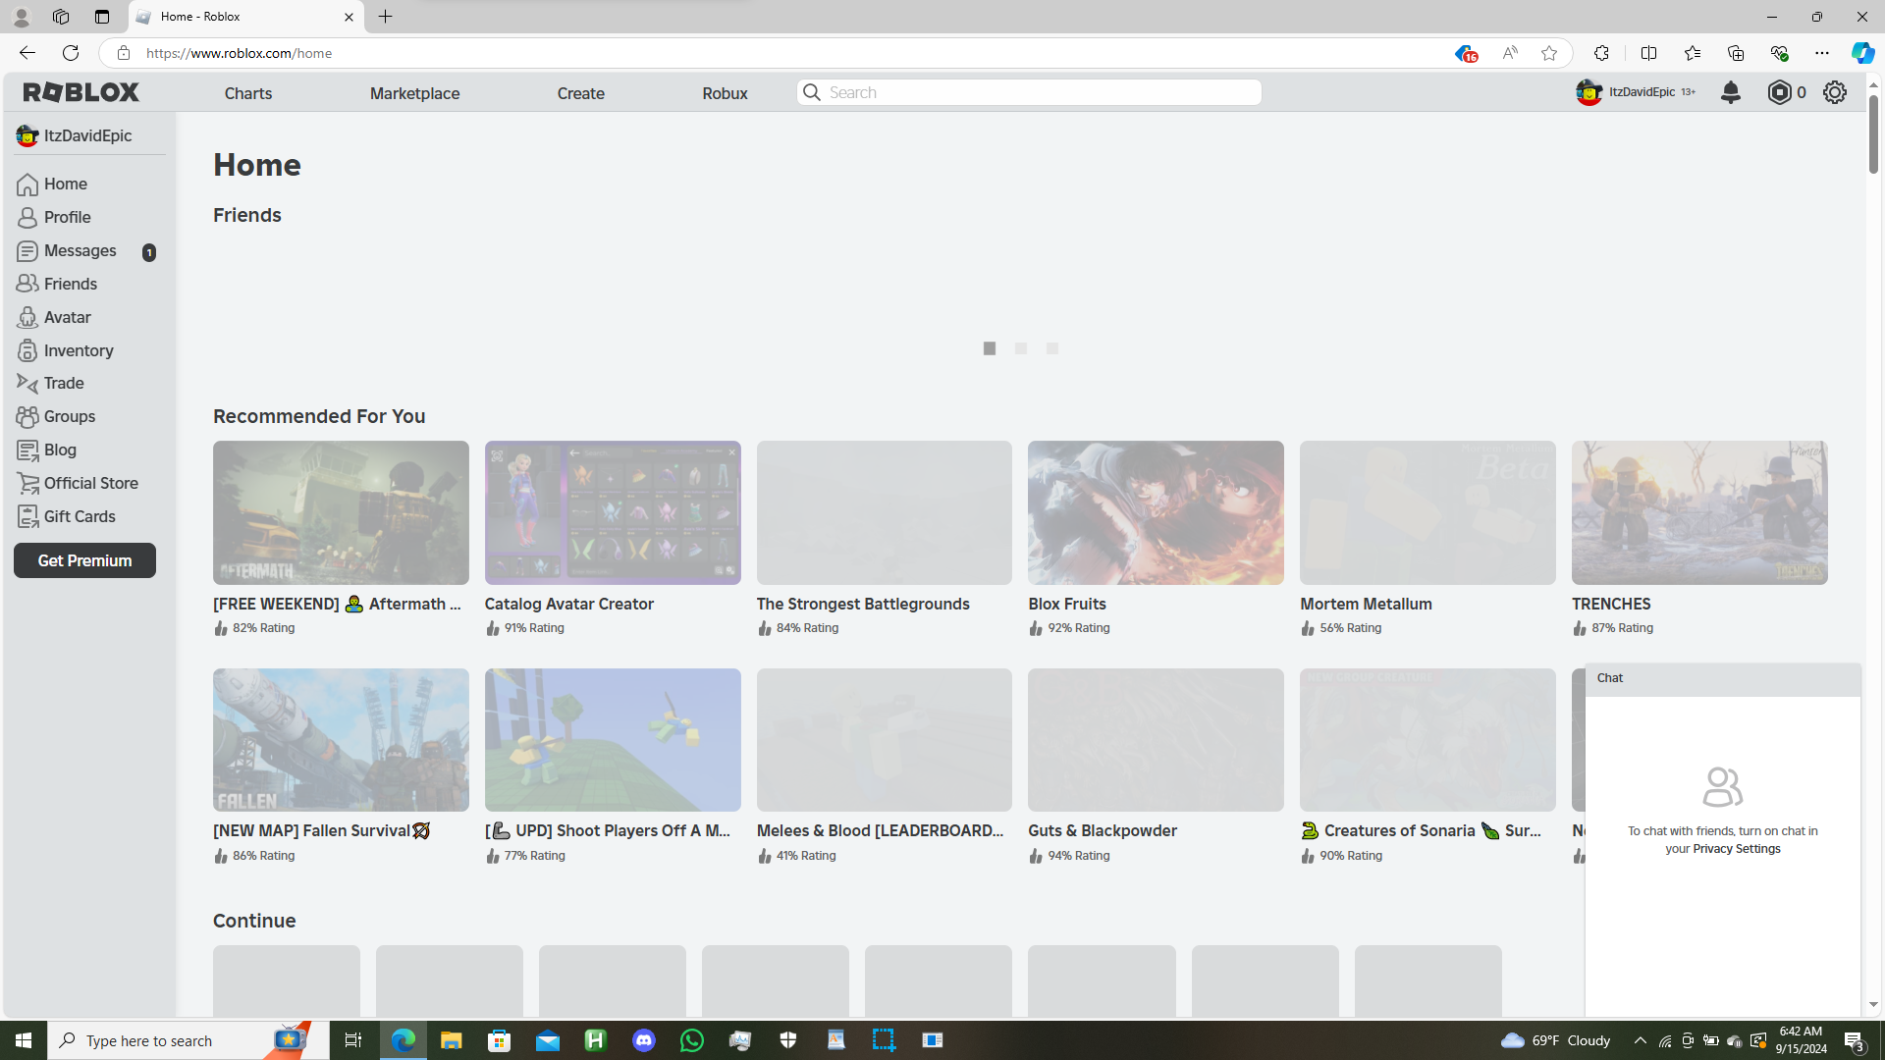Open Discord from the taskbar

pos(644,1040)
